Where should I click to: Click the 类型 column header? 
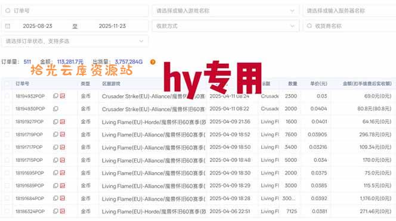[85, 84]
